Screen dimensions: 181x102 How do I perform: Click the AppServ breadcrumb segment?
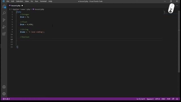(16, 9)
